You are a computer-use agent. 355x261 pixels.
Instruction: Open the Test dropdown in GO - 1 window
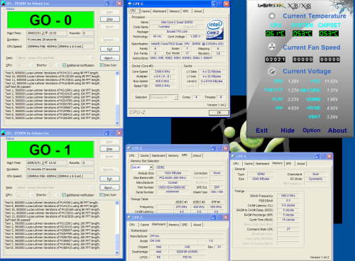coord(92,187)
